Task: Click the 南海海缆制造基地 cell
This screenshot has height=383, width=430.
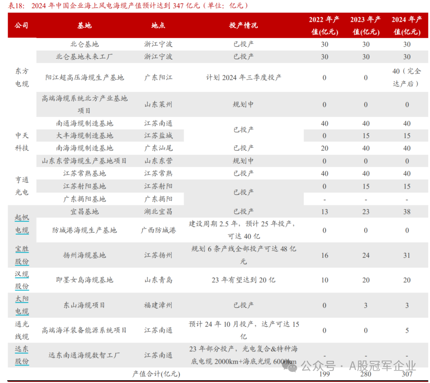Action: (85, 148)
